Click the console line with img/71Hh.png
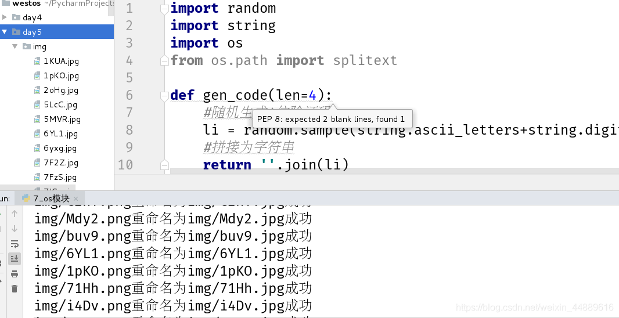 tap(173, 288)
